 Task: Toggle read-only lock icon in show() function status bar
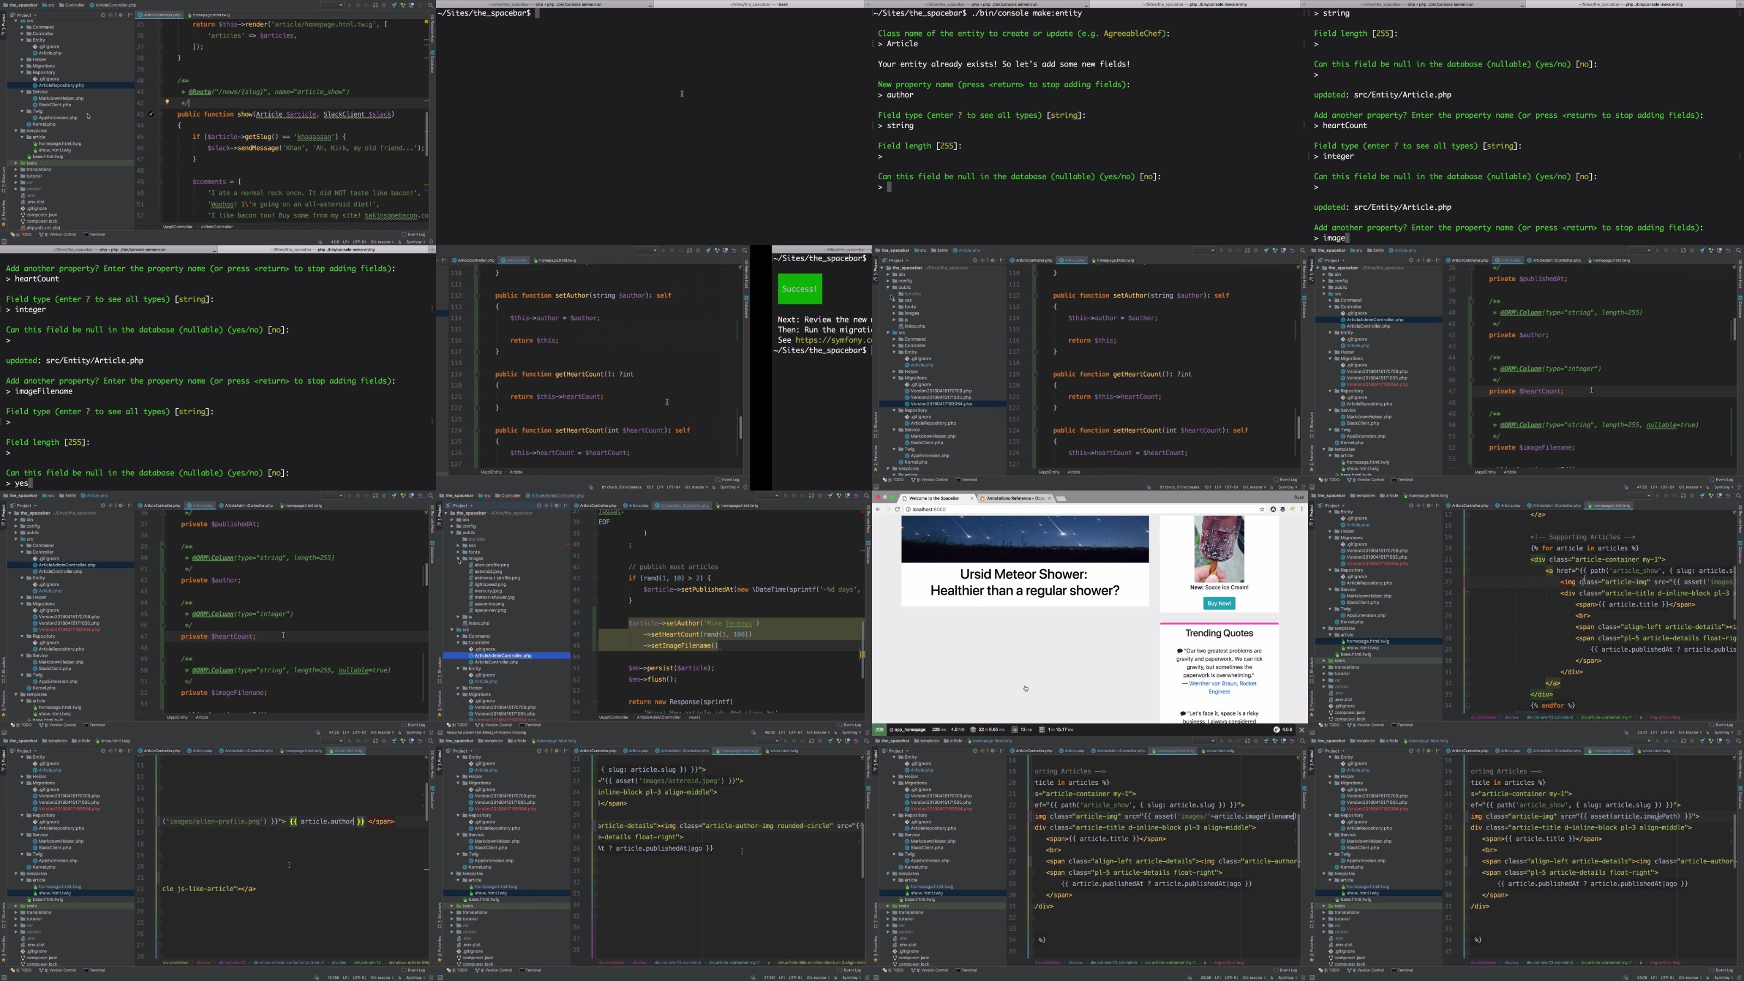[x=400, y=243]
